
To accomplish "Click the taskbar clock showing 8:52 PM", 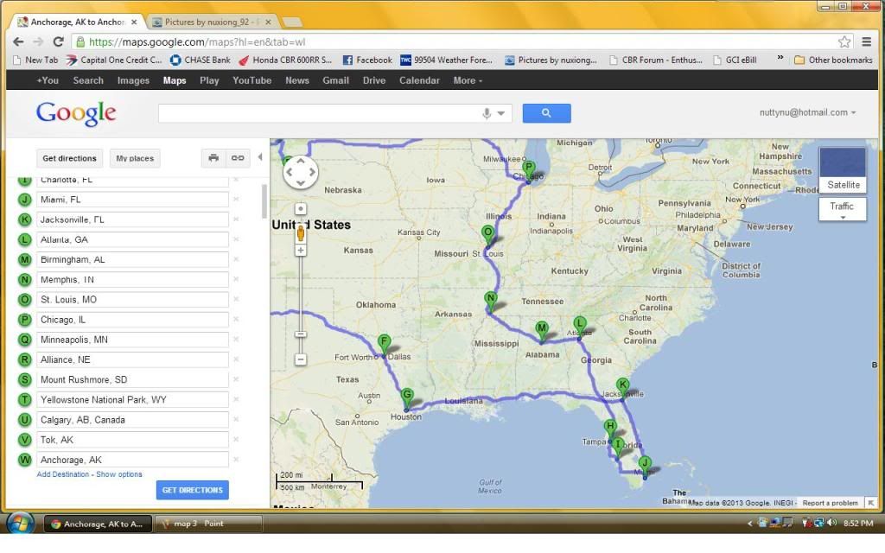I will tap(858, 524).
